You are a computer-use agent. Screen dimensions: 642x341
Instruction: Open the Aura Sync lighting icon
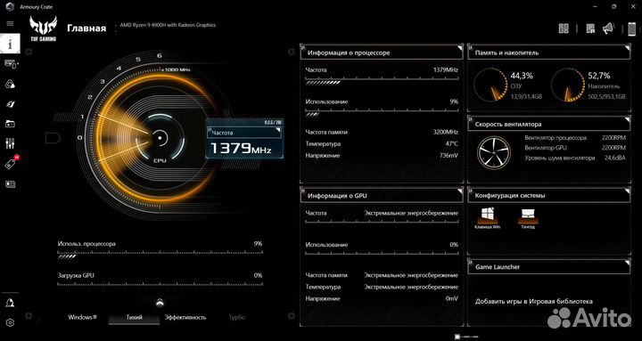[10, 85]
